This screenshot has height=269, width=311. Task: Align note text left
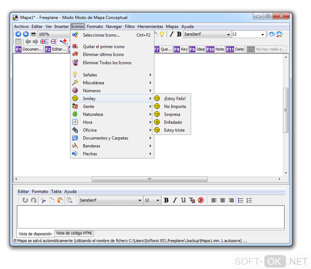pos(214,200)
